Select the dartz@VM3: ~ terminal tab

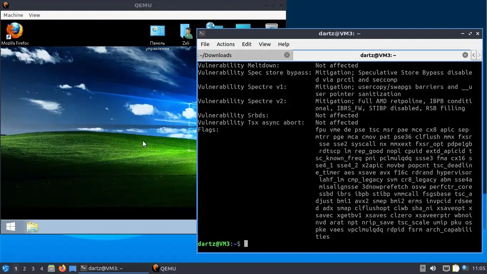point(381,55)
